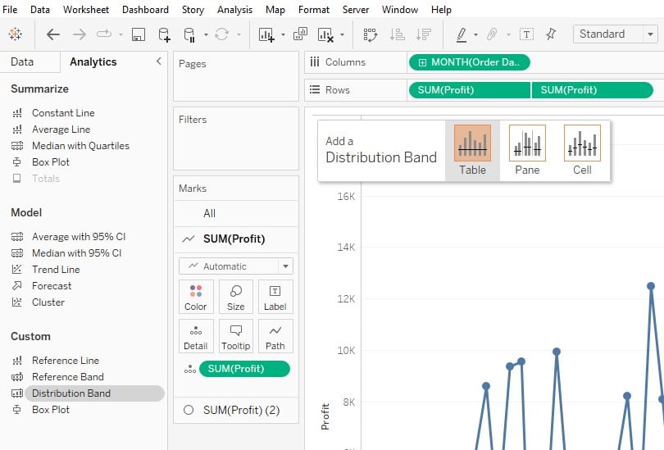Click the Save icon in the toolbar
This screenshot has height=450, width=664.
pos(138,34)
